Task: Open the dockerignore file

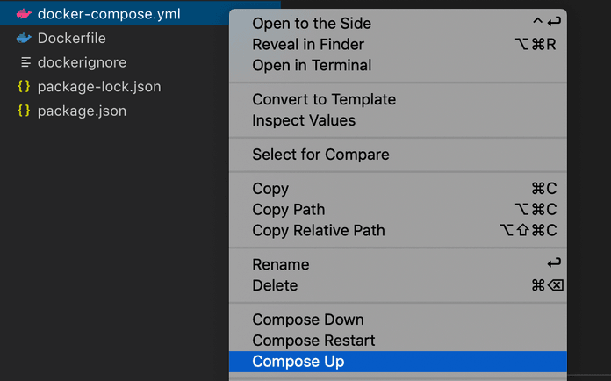Action: (82, 62)
